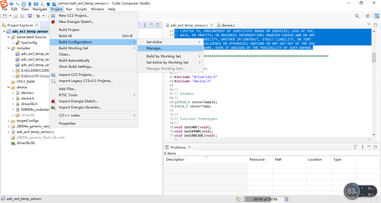Click the Resource column header
381x203 pixels.
point(260,159)
